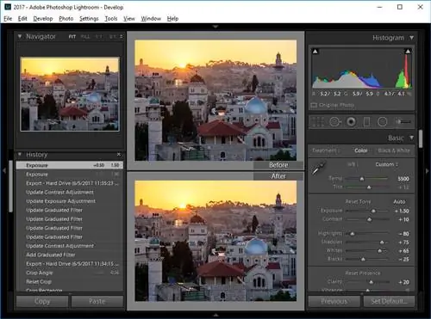Choose the Black & White treatment

point(394,150)
